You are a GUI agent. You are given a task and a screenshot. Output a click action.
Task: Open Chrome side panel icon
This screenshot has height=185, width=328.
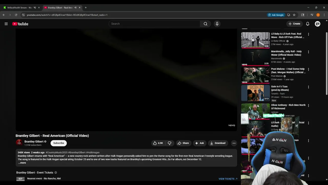(x=303, y=15)
